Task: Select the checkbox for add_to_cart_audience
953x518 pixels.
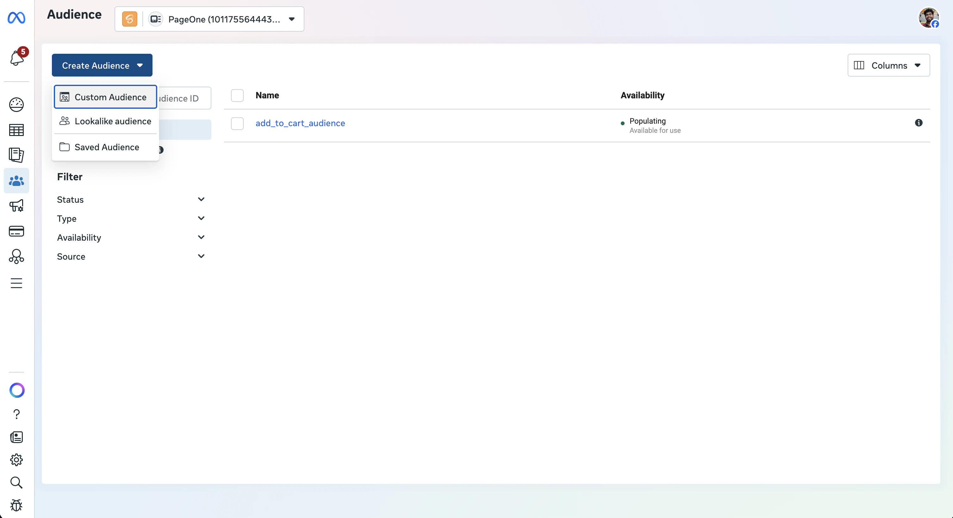Action: pyautogui.click(x=237, y=124)
